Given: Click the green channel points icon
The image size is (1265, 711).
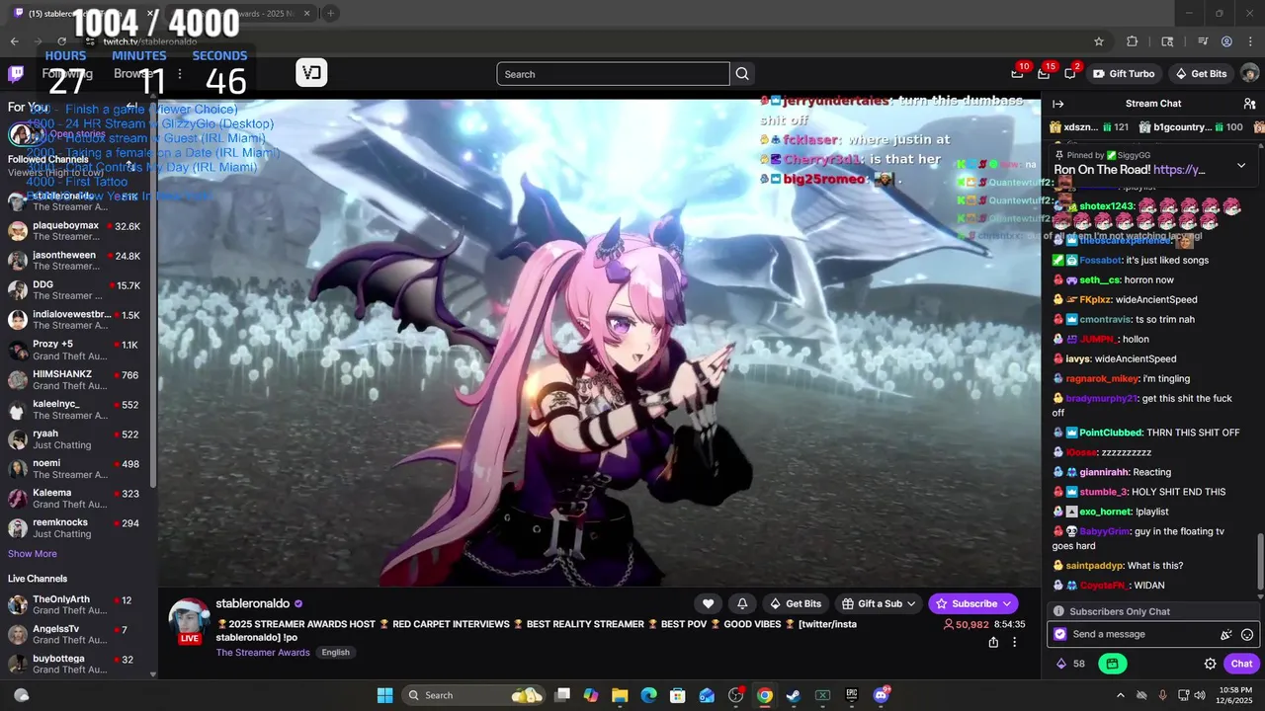Looking at the screenshot, I should [1112, 664].
